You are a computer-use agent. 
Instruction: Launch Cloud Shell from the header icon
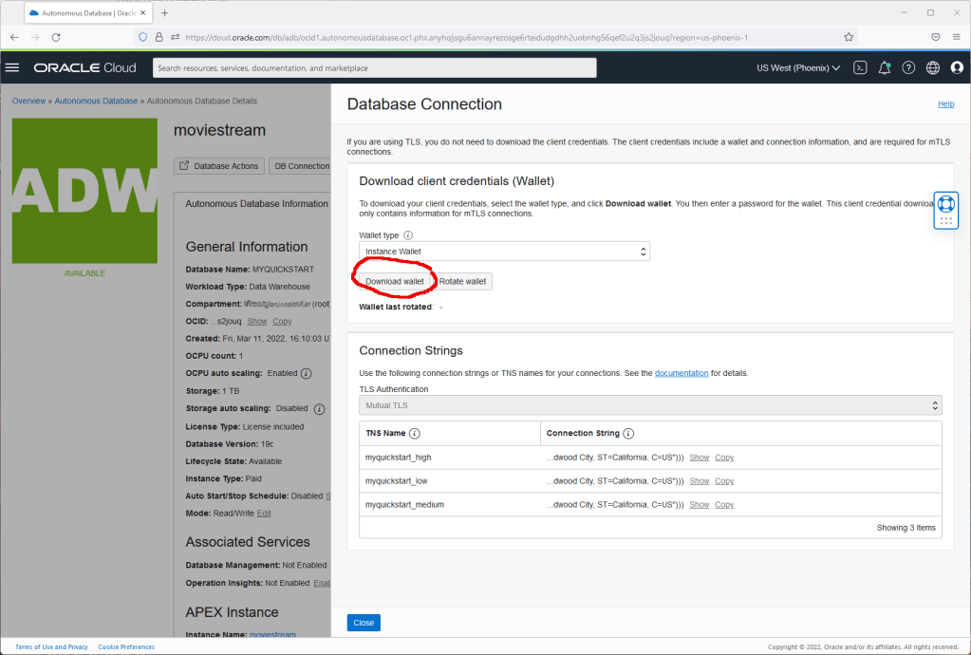(x=859, y=67)
